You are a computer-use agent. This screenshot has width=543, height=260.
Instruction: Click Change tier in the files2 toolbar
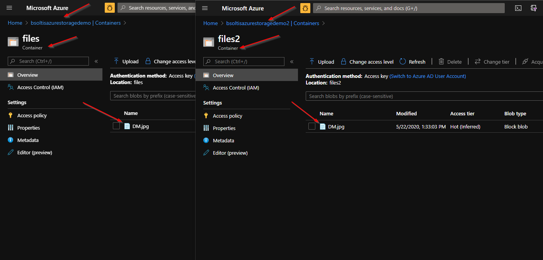[492, 62]
